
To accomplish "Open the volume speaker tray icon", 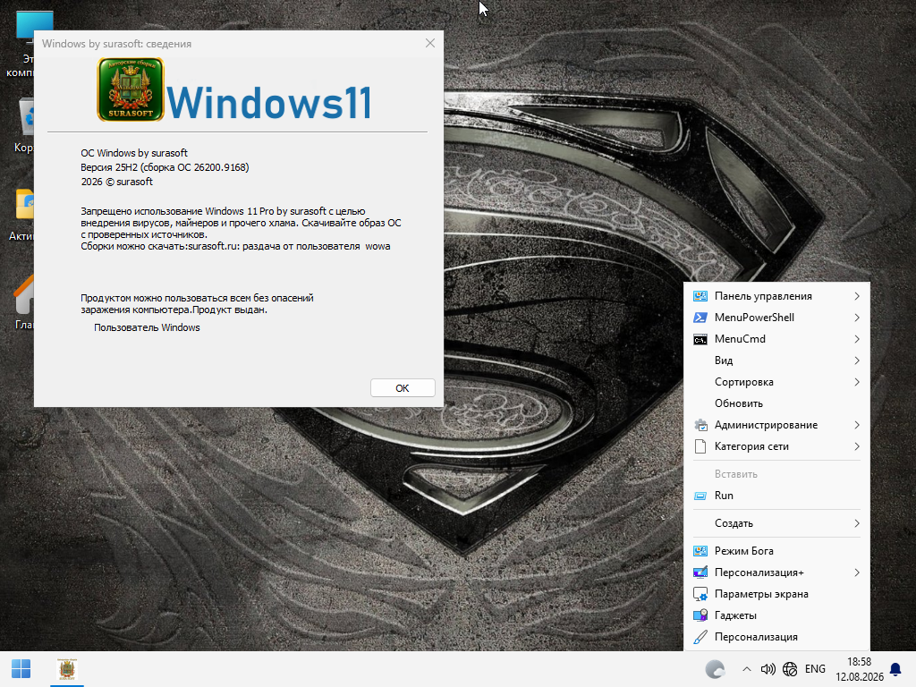I will pos(768,669).
